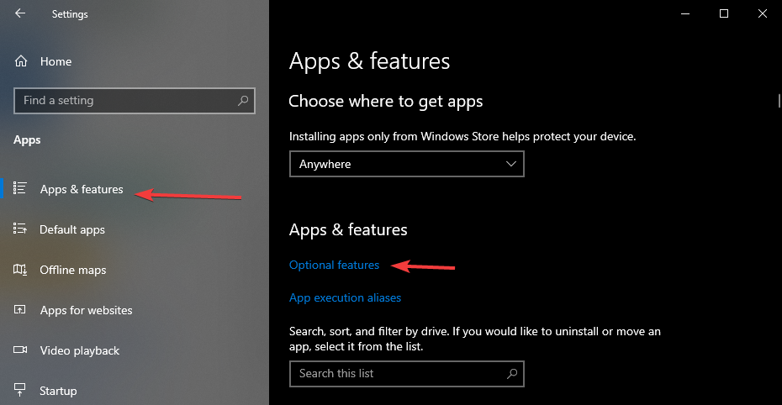Open Apps for websites page
Screen dimensions: 782x405
(x=87, y=310)
